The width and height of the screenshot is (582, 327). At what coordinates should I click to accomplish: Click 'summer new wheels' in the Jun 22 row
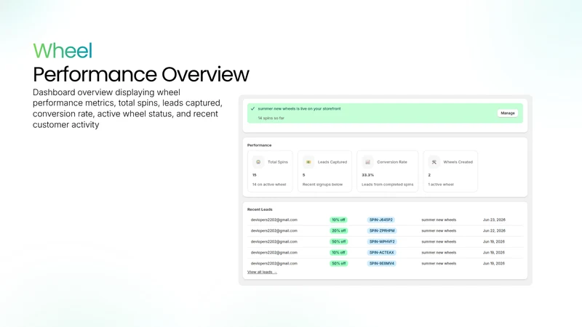[x=439, y=230]
